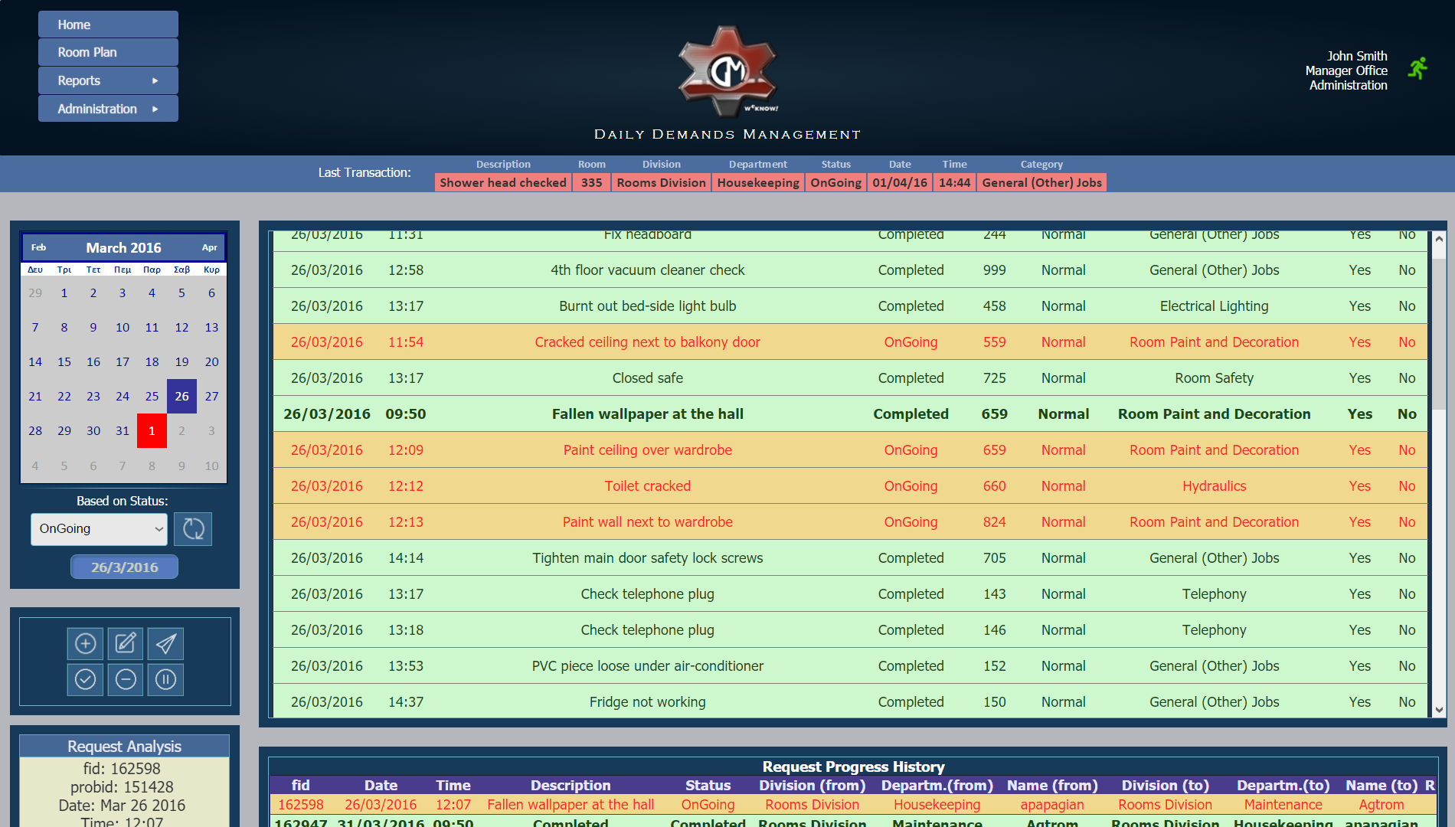
Task: Go to the Room Plan page
Action: 108,52
